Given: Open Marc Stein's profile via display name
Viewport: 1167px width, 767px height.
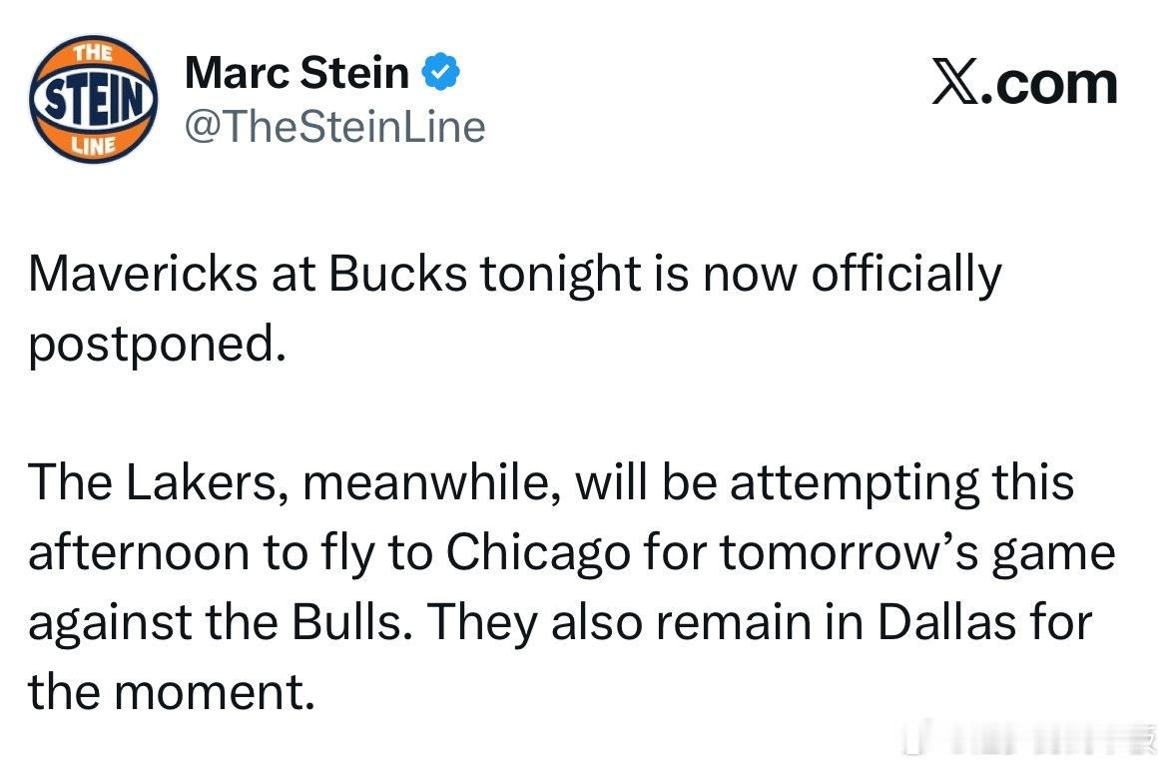Looking at the screenshot, I should point(296,73).
